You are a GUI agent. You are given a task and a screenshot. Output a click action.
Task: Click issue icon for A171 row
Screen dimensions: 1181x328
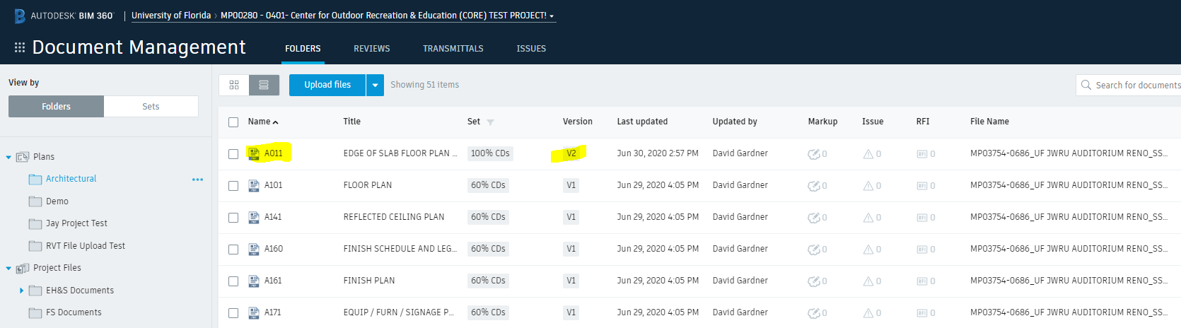(x=868, y=312)
